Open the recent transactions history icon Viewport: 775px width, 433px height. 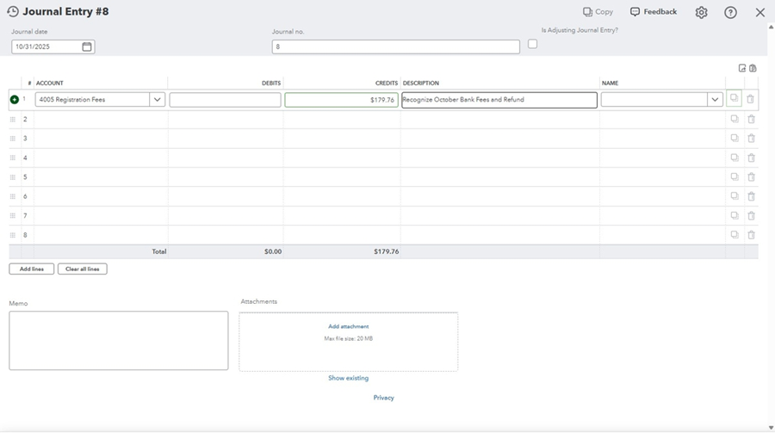(13, 12)
